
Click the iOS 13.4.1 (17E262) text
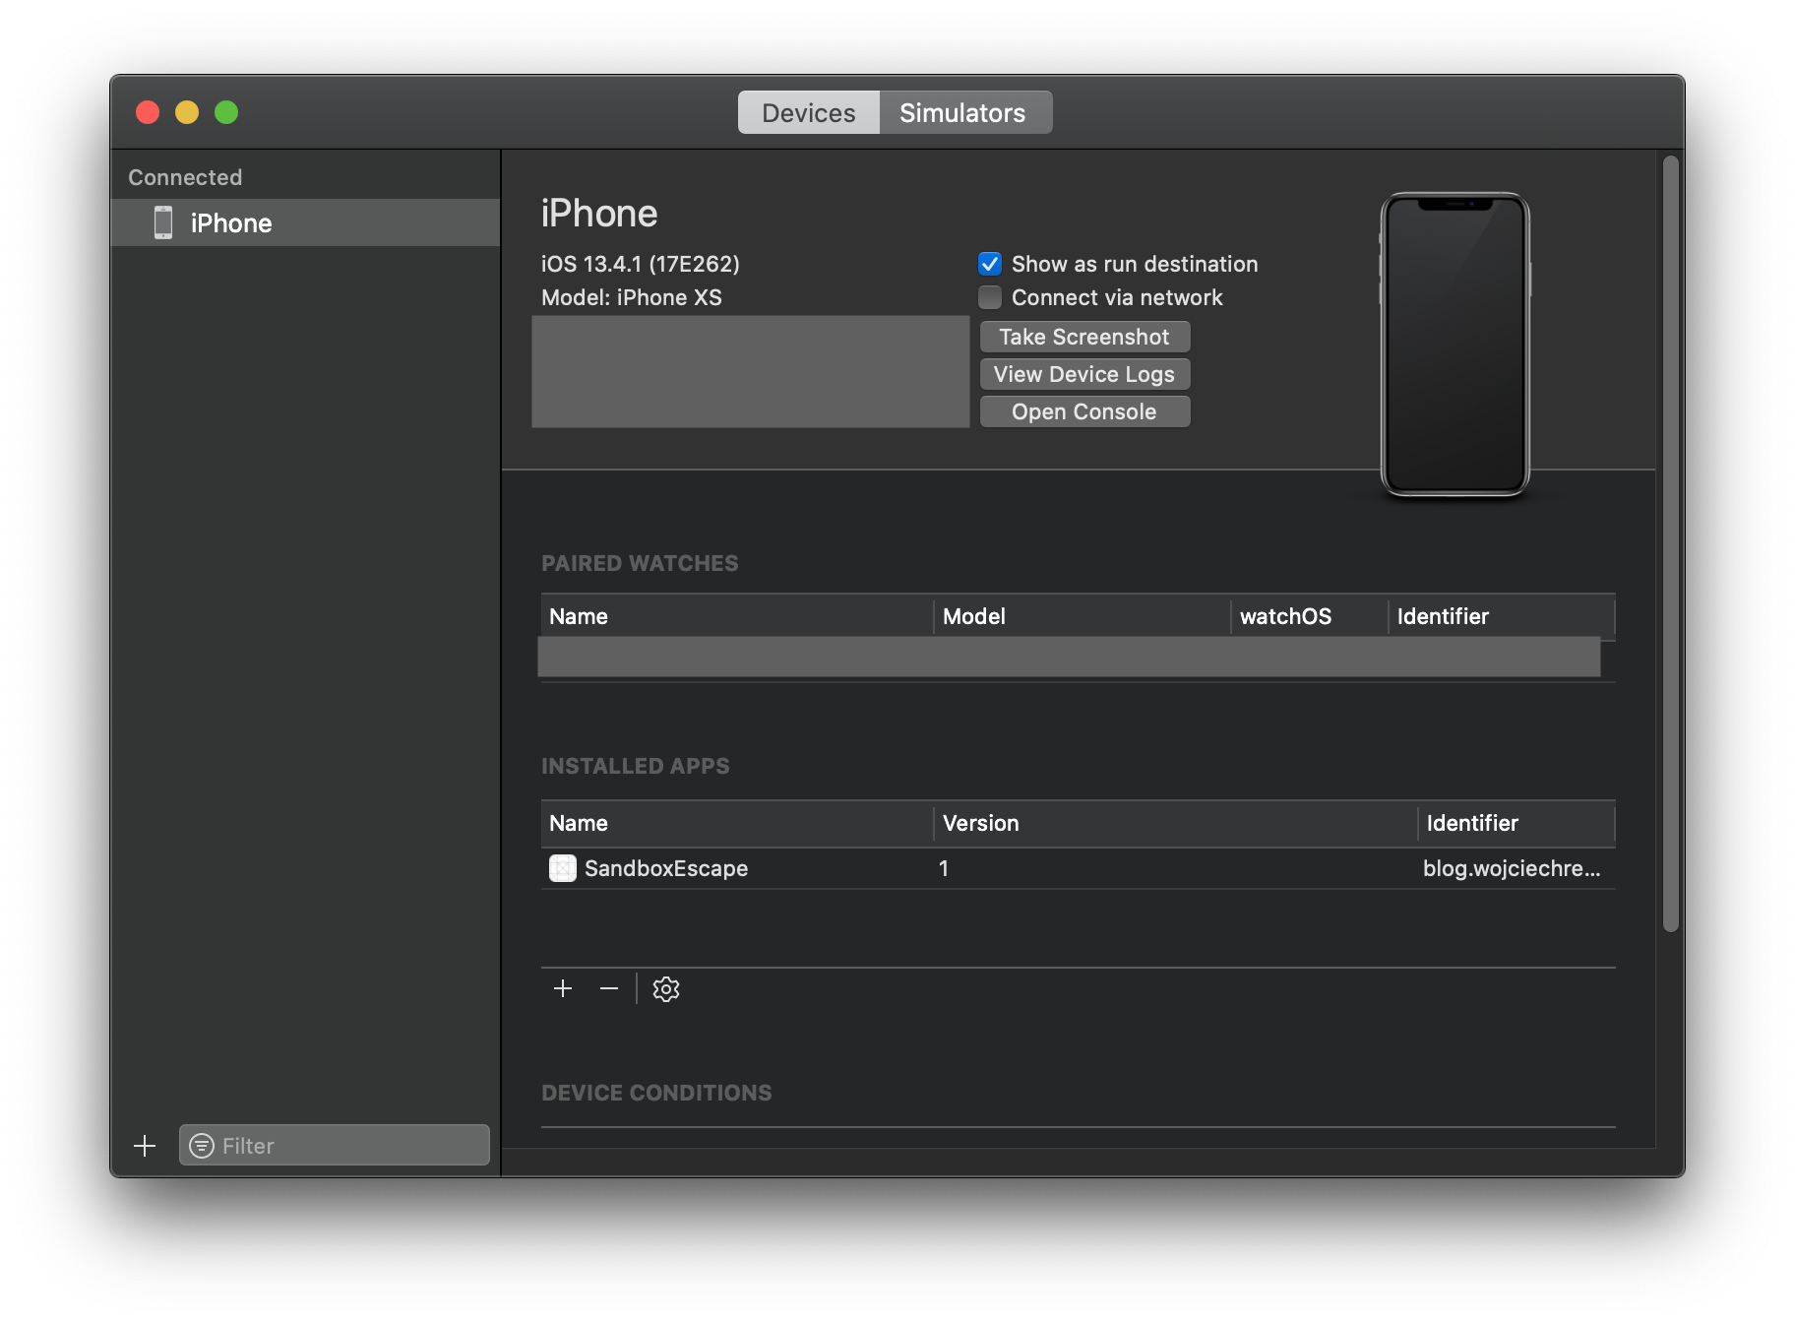641,264
